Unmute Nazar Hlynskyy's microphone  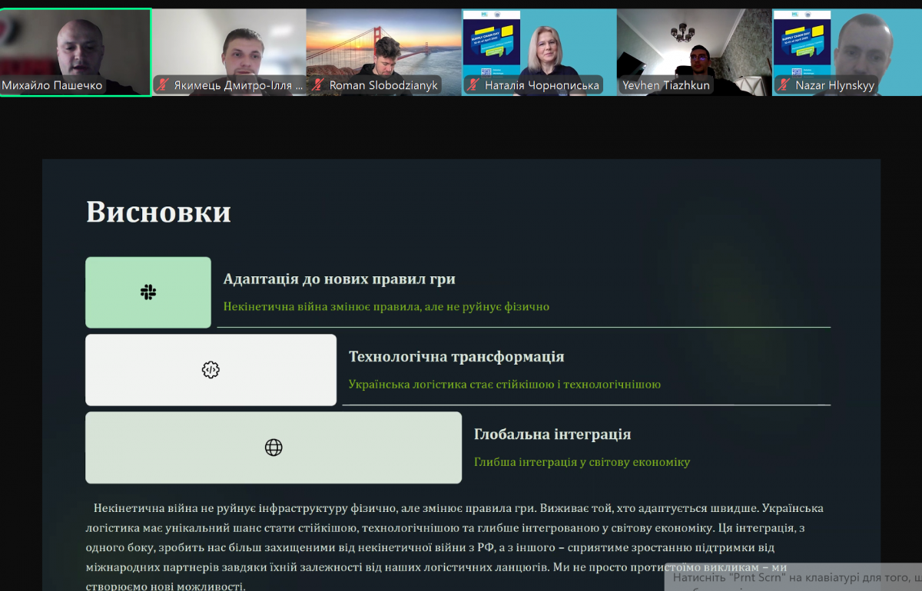(783, 84)
